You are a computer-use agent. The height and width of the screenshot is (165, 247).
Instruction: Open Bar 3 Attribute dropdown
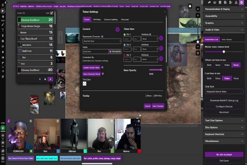coord(150,59)
